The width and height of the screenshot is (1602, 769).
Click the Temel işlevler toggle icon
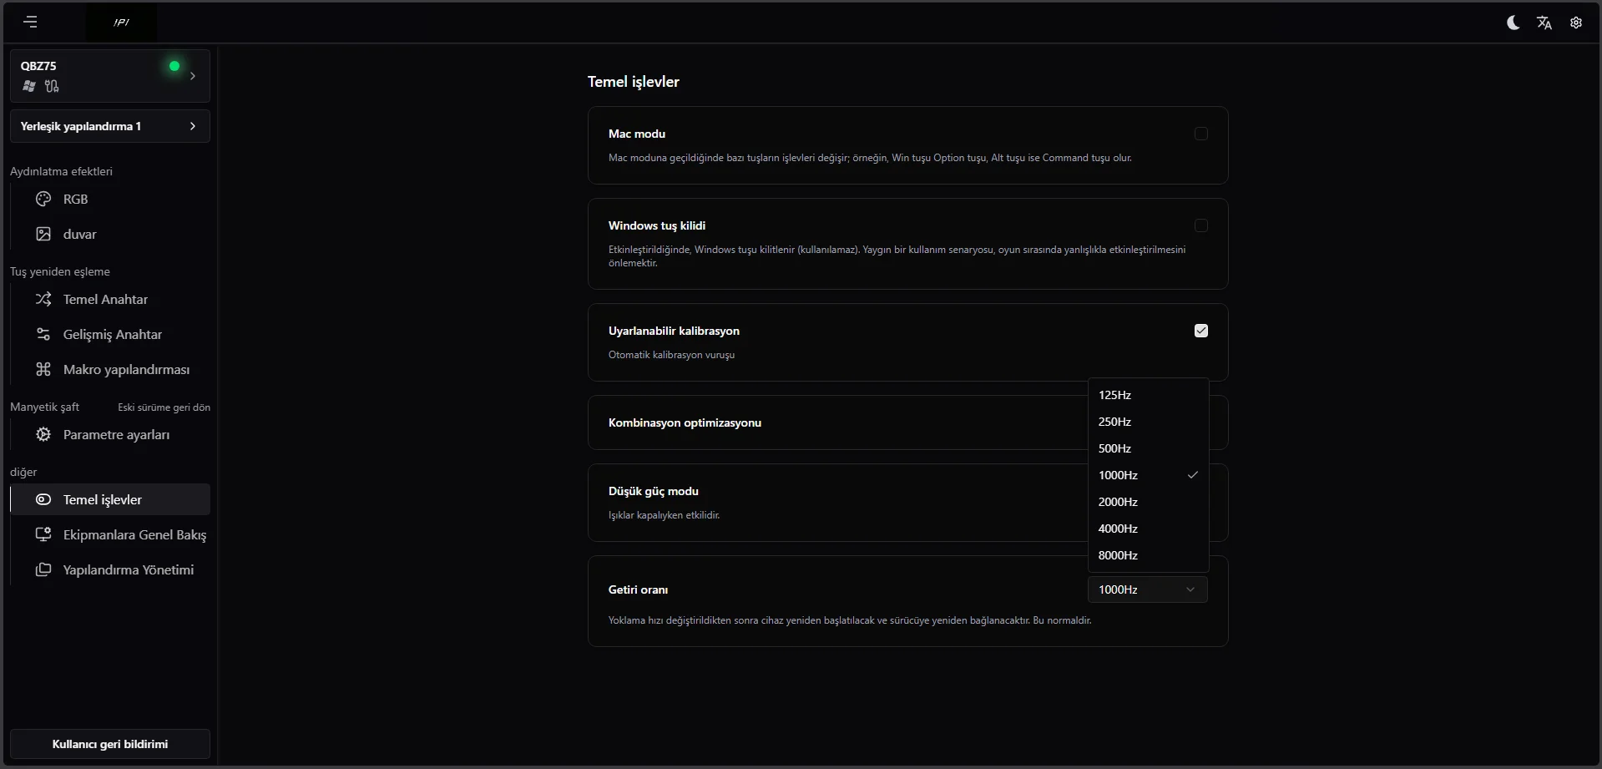[x=43, y=499]
